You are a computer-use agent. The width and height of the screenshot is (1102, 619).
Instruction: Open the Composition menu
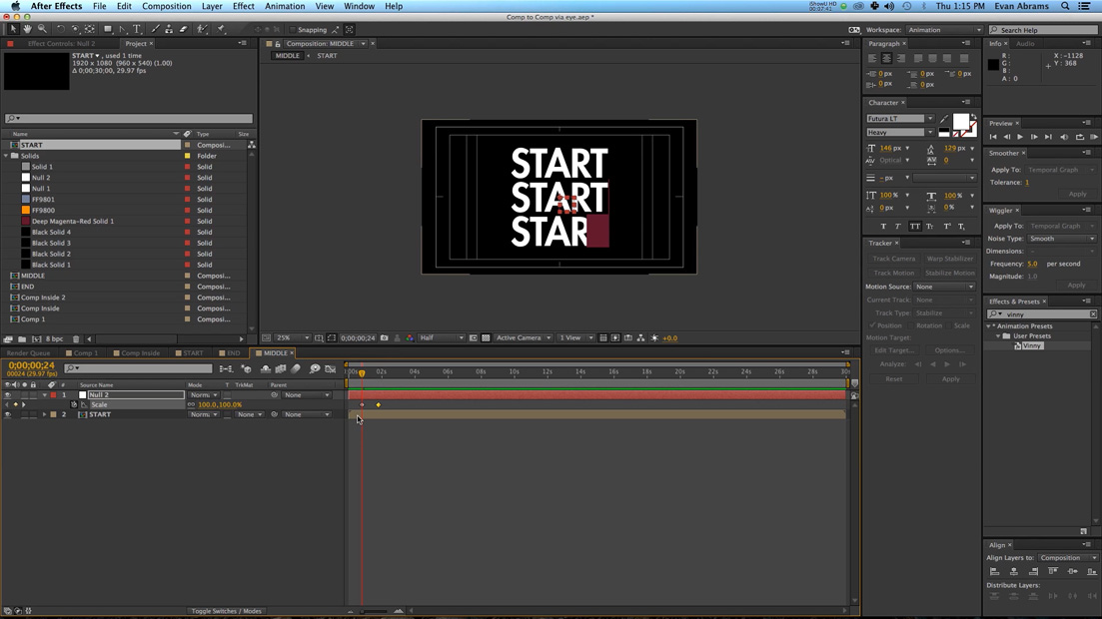167,6
